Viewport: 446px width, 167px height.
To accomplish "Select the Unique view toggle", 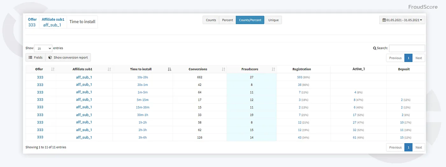I will tap(273, 20).
